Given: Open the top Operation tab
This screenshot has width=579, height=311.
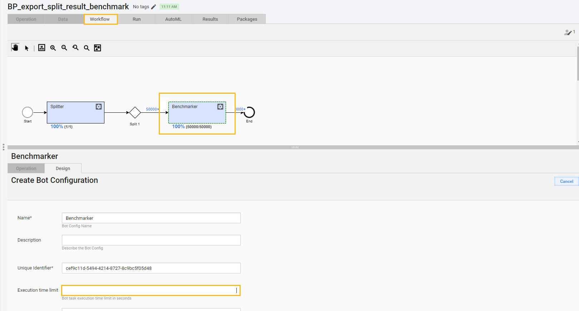Looking at the screenshot, I should tap(26, 19).
